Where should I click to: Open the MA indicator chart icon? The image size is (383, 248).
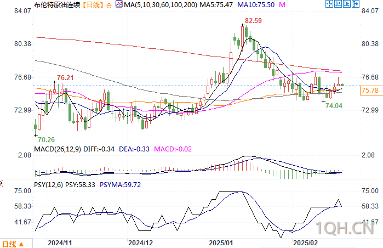click(x=119, y=4)
